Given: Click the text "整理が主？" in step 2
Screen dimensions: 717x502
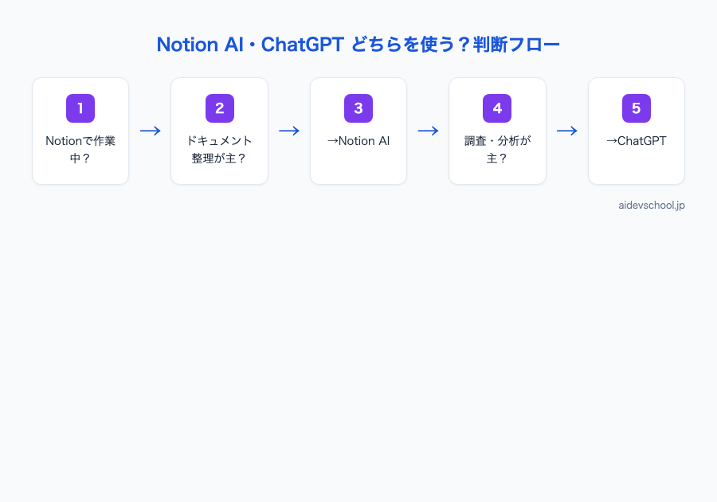Looking at the screenshot, I should [x=219, y=158].
